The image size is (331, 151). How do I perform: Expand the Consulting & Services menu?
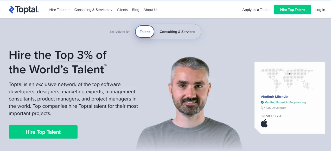point(92,10)
